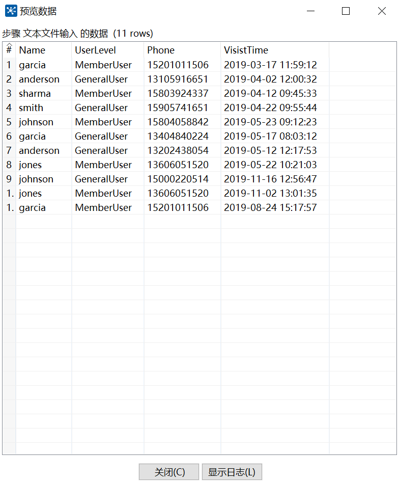Maximize the 预览数据 window
The image size is (399, 482).
346,11
